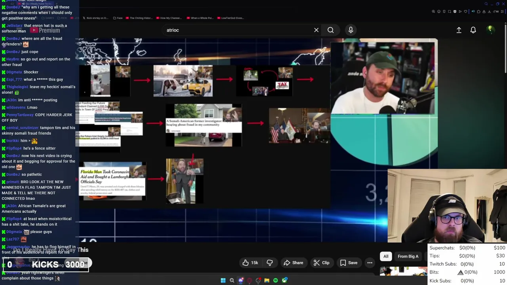This screenshot has height=285, width=507.
Task: Open Discord from the taskbar
Action: pos(241,281)
